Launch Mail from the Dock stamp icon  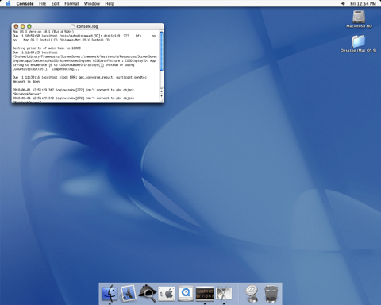(128, 293)
